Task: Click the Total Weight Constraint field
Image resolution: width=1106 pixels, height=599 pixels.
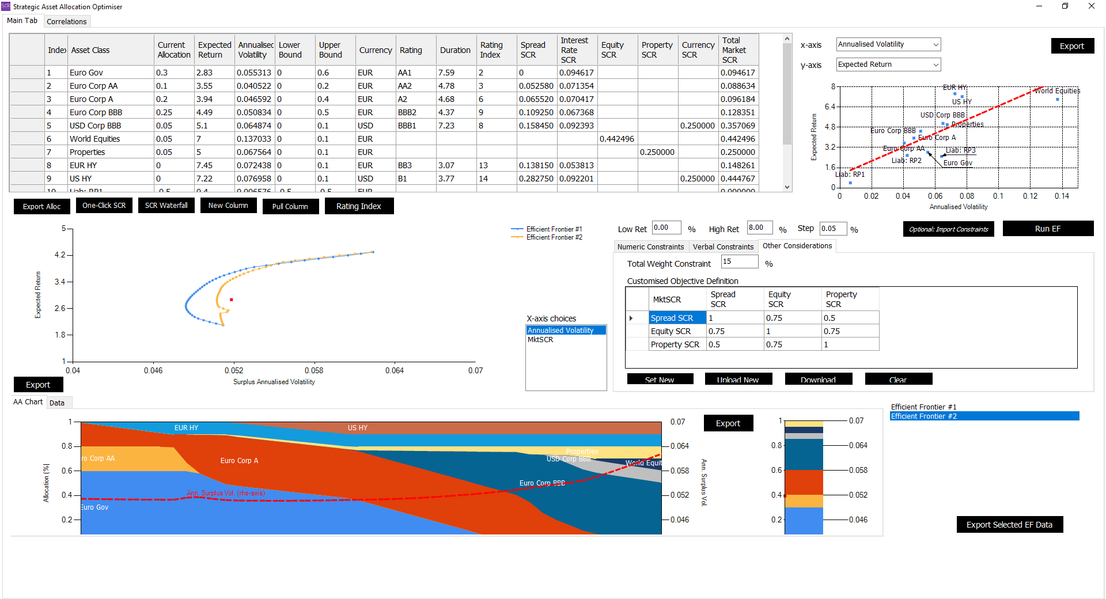Action: point(739,261)
